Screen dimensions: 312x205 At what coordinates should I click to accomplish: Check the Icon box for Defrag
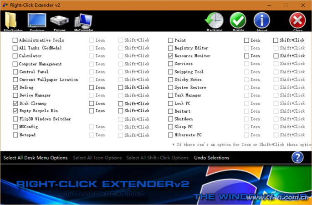tap(92, 87)
